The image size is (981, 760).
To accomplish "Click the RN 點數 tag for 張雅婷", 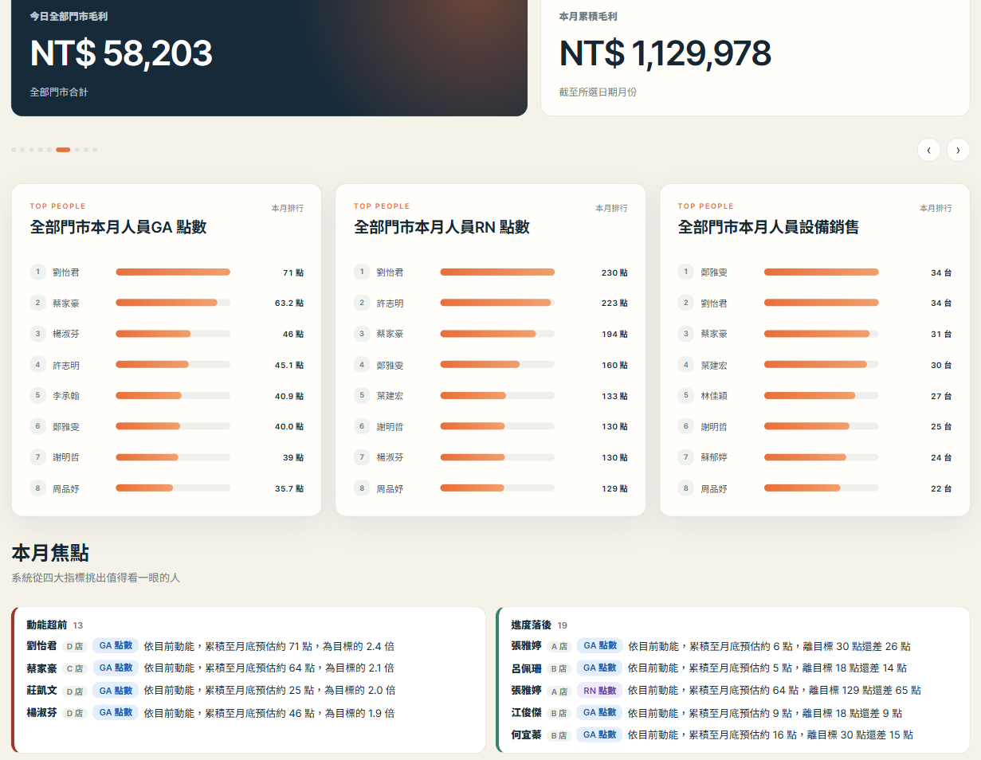I will [599, 691].
